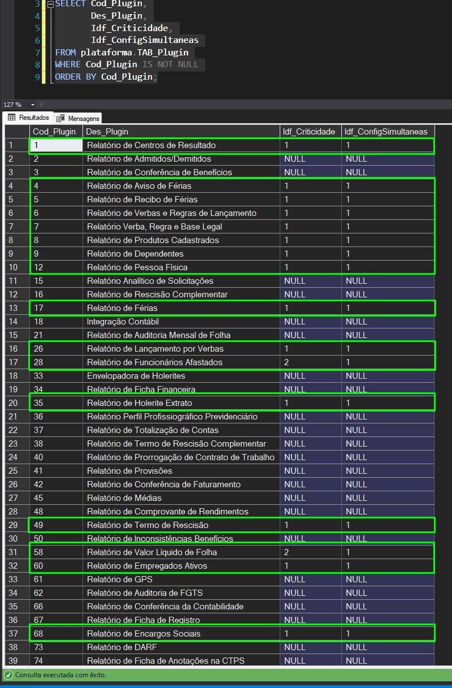Click row 31 header for Valor Líquido

(x=17, y=552)
